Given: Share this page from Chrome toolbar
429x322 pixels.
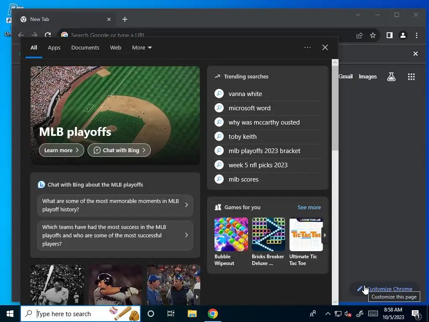Looking at the screenshot, I should (359, 35).
